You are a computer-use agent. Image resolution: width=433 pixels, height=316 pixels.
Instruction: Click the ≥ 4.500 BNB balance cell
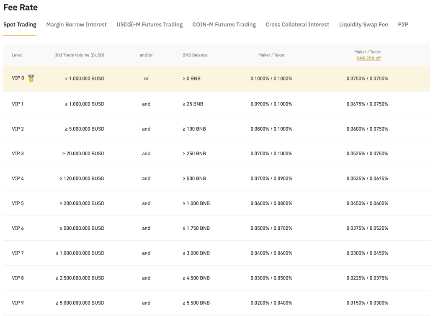coord(196,278)
